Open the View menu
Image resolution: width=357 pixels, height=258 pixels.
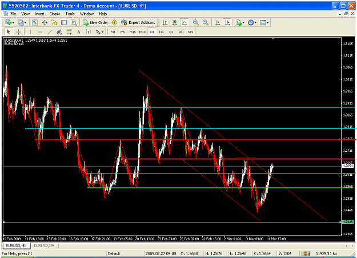(x=26, y=14)
